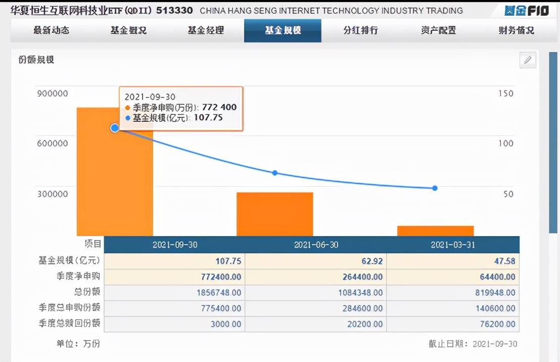Switch to the 基金概况 tab
The height and width of the screenshot is (362, 560).
tap(128, 30)
